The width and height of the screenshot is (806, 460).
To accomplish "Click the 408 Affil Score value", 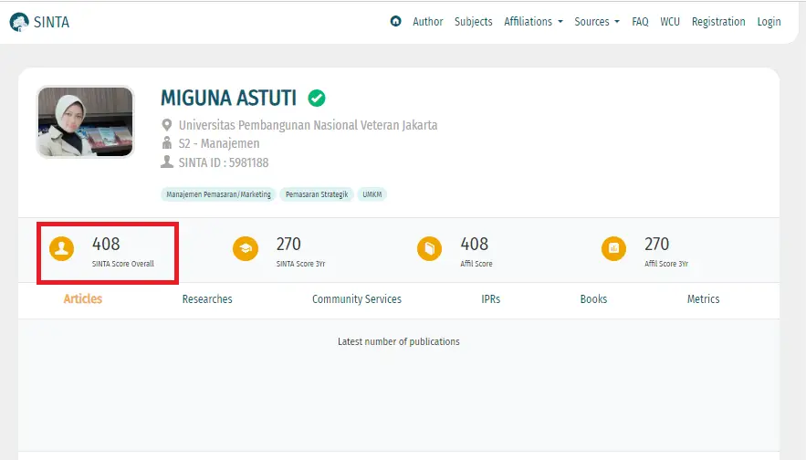I will [x=475, y=244].
